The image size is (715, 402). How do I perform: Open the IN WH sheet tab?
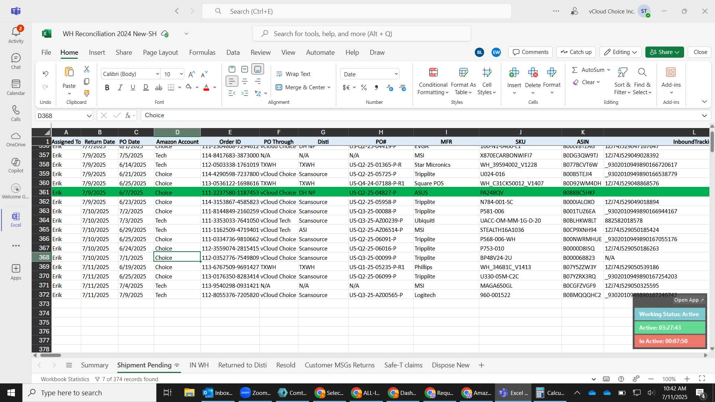[199, 365]
